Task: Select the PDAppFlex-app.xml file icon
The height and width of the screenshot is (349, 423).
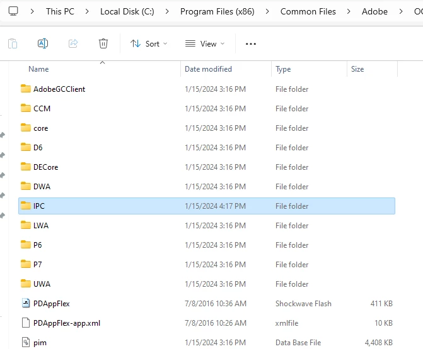Action: coord(26,323)
